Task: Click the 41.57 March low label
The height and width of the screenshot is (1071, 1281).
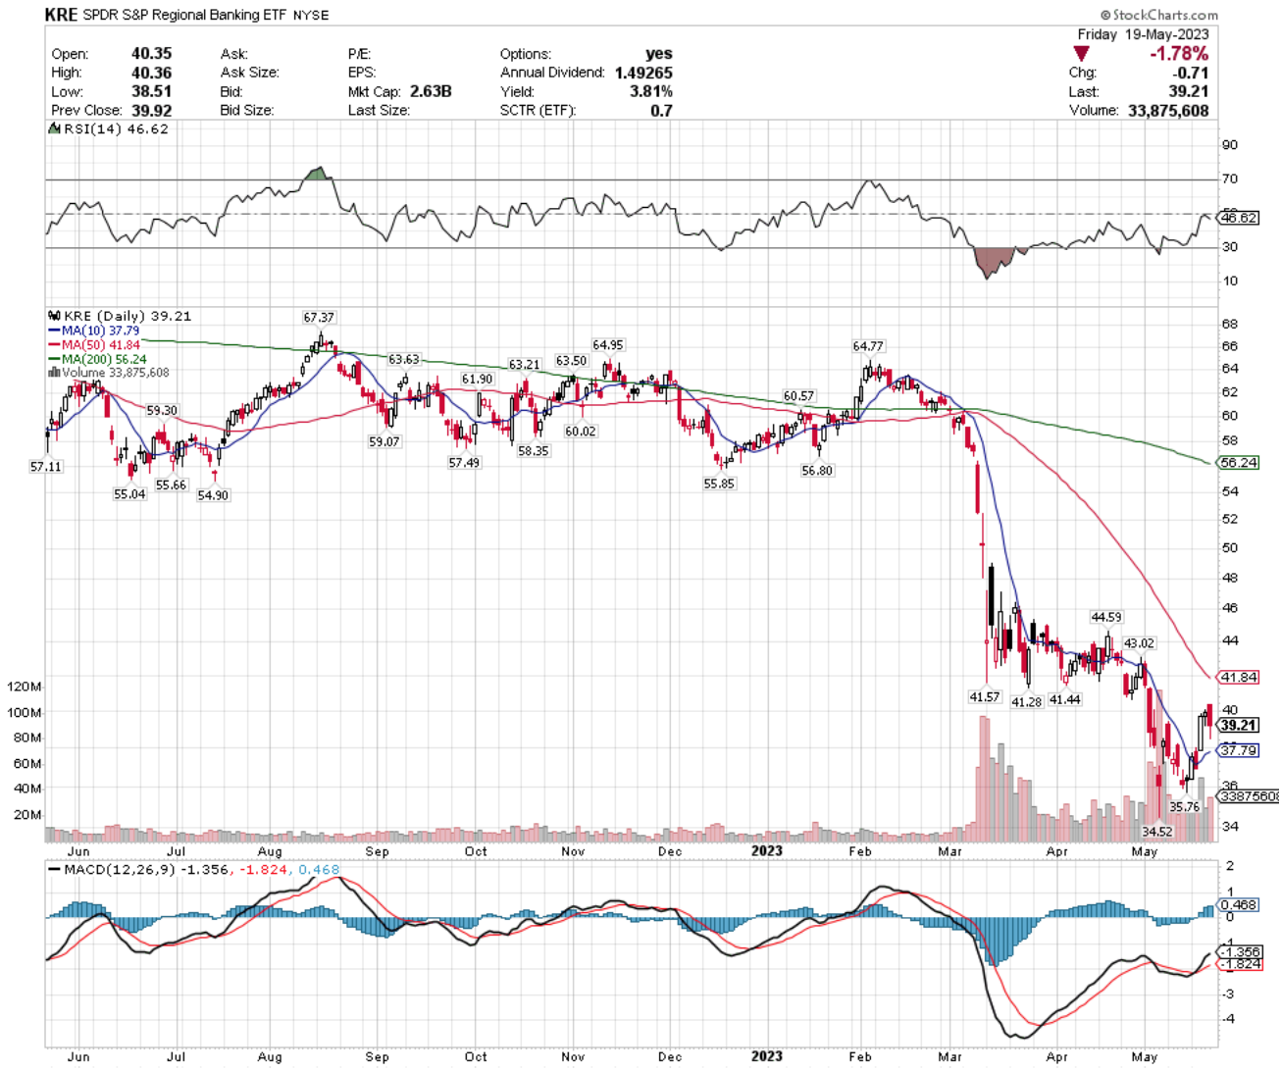Action: [x=985, y=697]
